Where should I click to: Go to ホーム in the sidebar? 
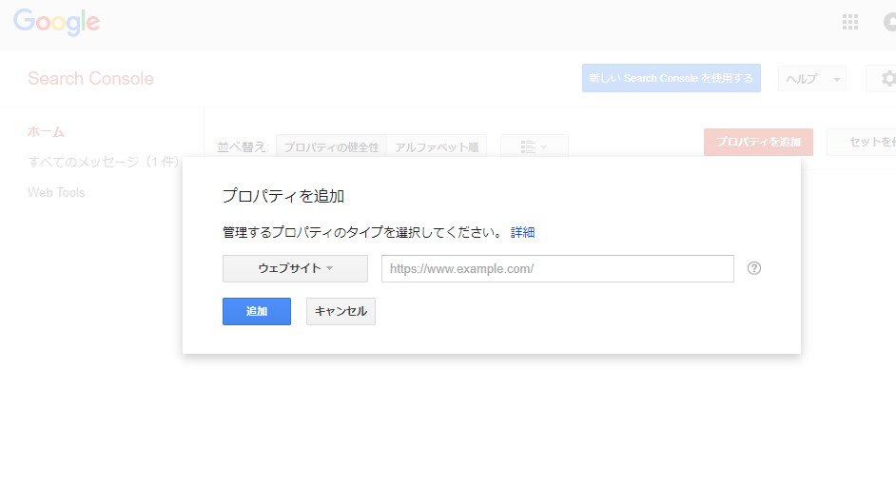(x=46, y=131)
